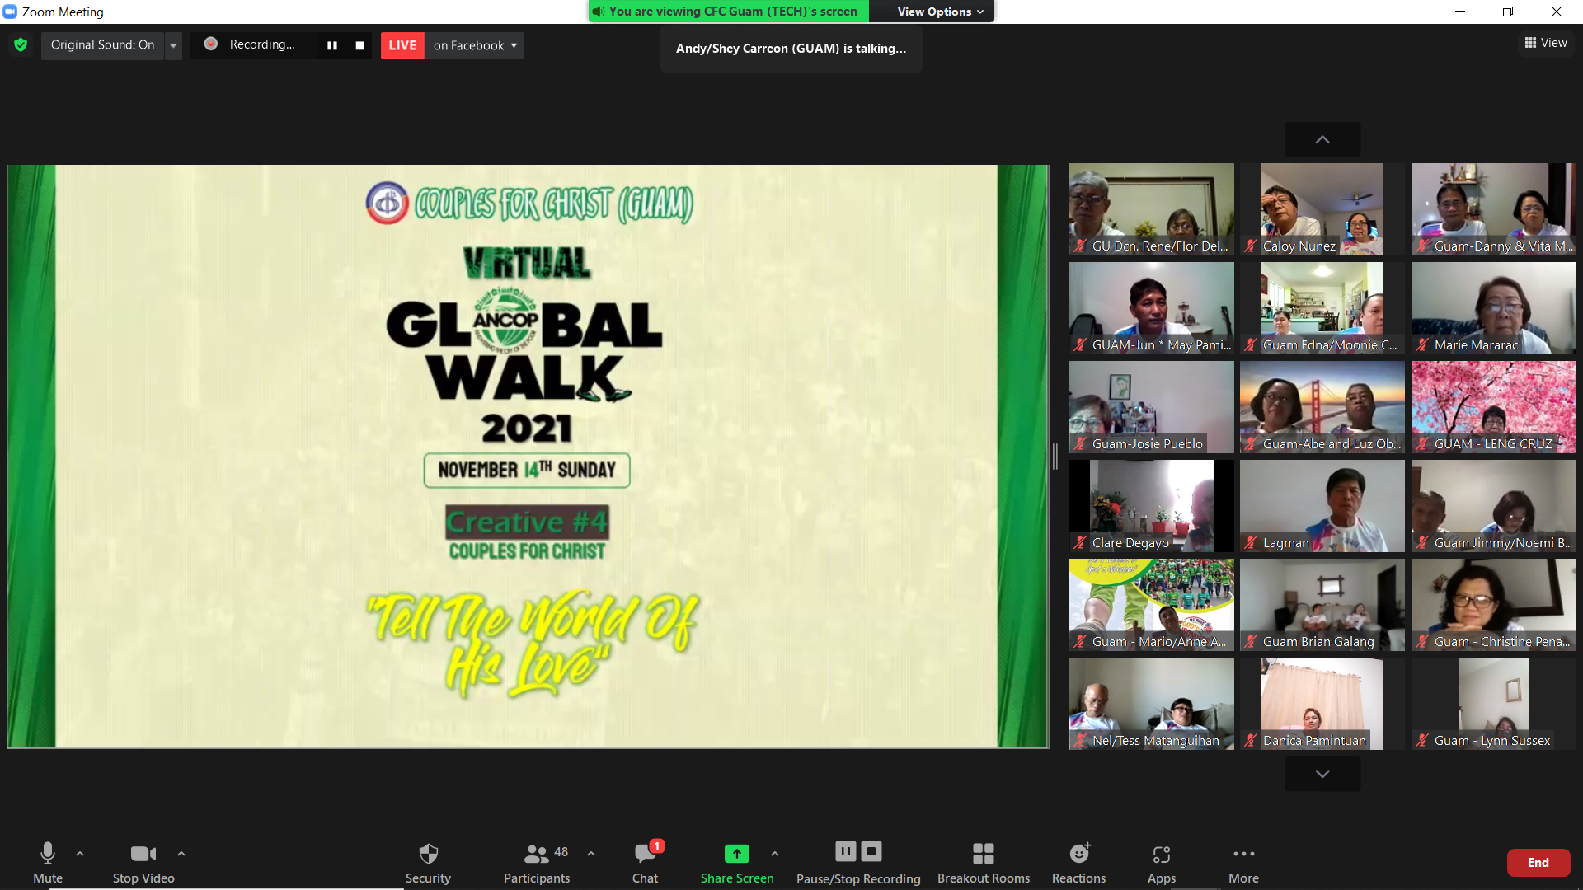Toggle Original Sound: On button
The image size is (1583, 890).
coord(102,45)
